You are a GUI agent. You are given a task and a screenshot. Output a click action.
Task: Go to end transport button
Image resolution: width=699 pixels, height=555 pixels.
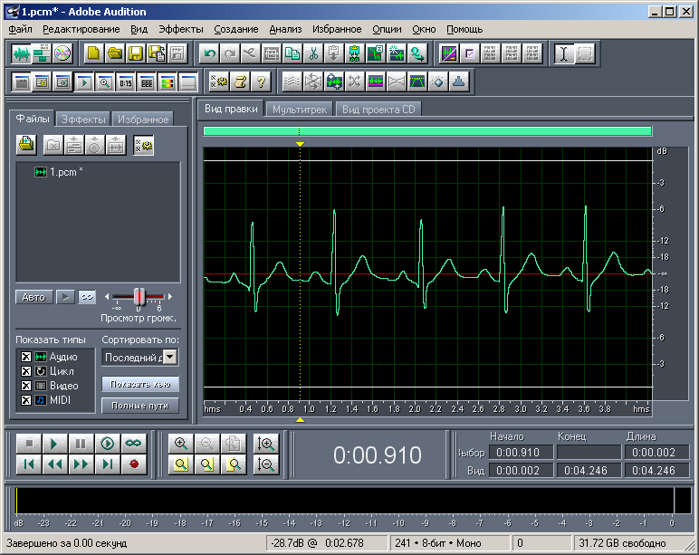pyautogui.click(x=107, y=464)
